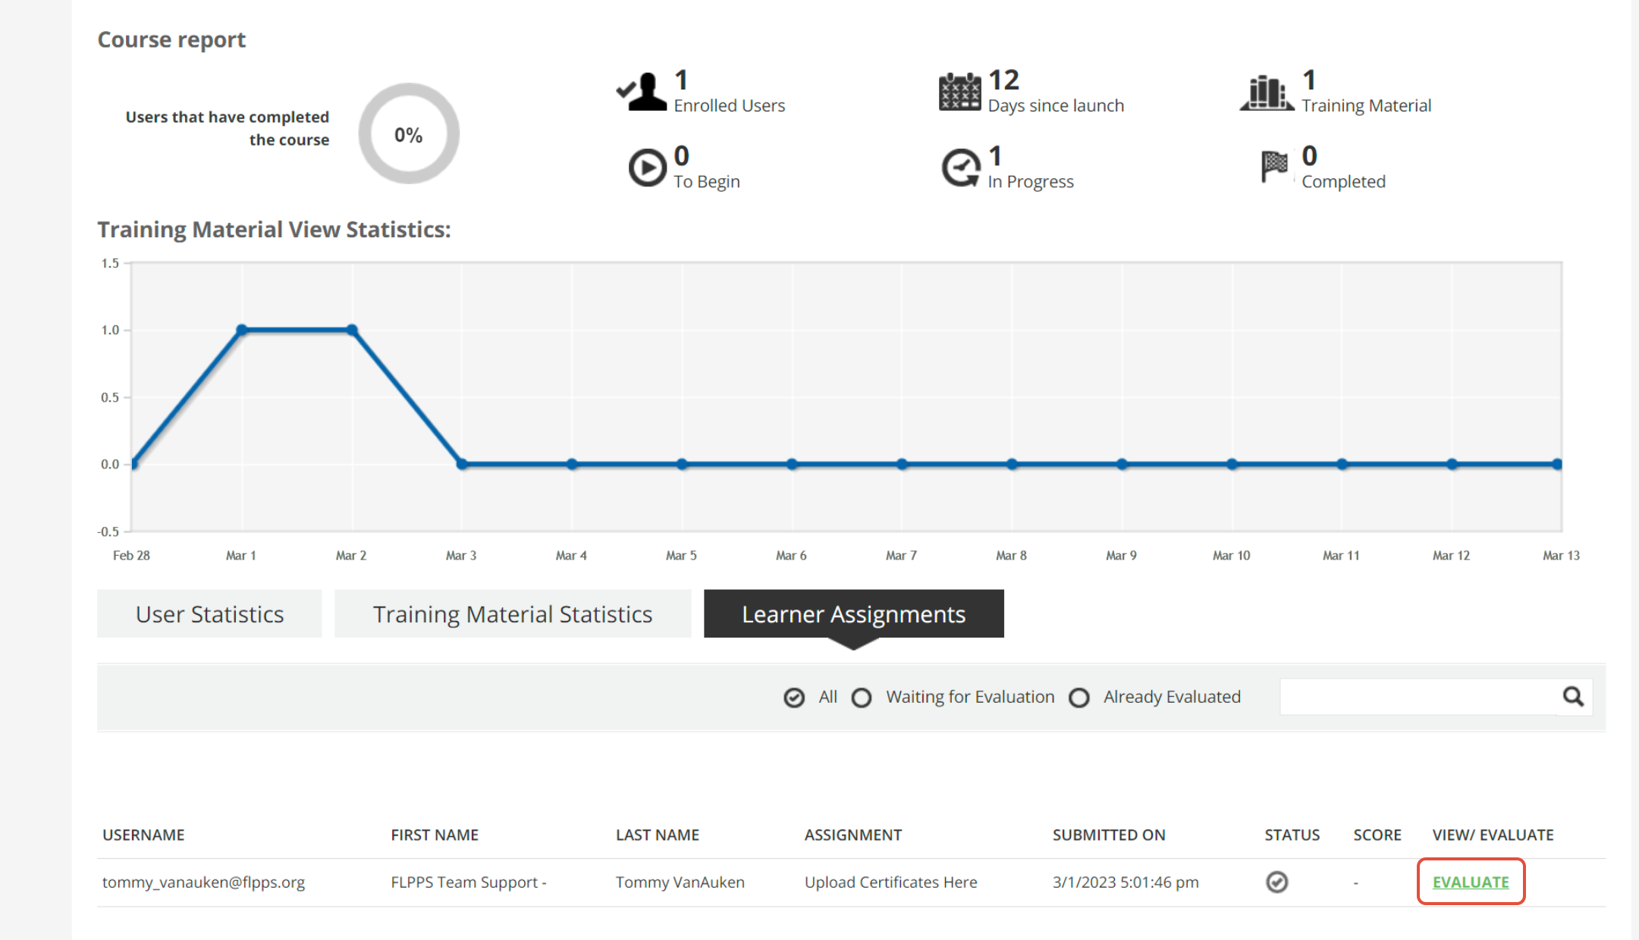Click the In Progress clock icon
The width and height of the screenshot is (1639, 940).
(x=961, y=168)
